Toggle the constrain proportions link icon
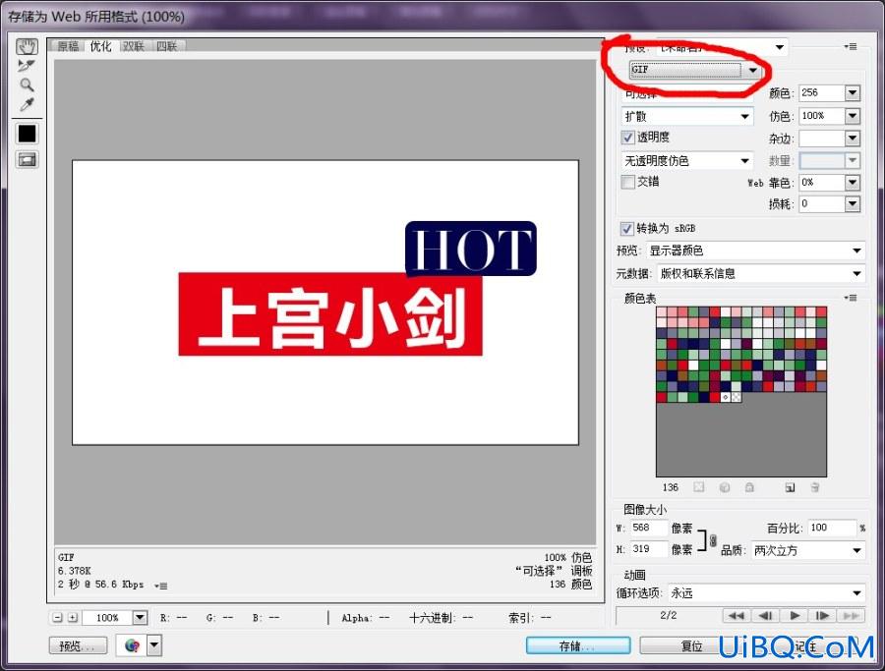Screen dimensions: 885x671 click(713, 539)
